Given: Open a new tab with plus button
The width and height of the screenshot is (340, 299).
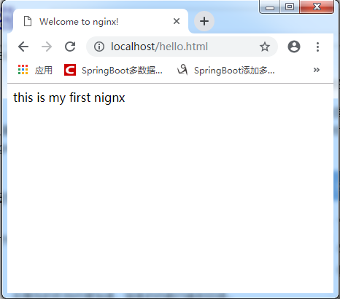Looking at the screenshot, I should (204, 21).
